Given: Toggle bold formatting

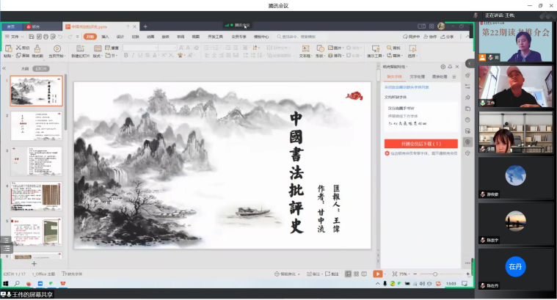Looking at the screenshot, I should point(125,55).
